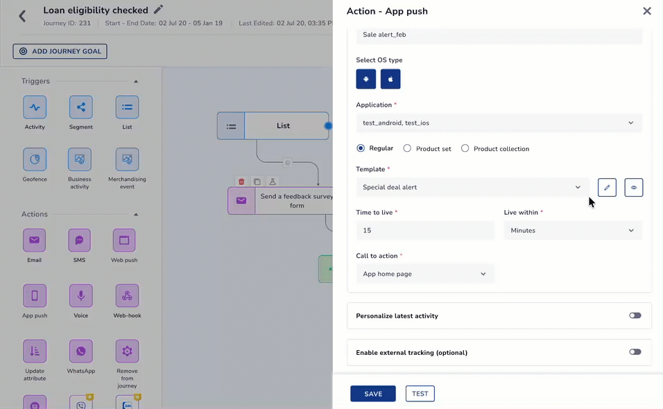
Task: Open the Template dropdown showing Special deal alert
Action: pyautogui.click(x=472, y=187)
